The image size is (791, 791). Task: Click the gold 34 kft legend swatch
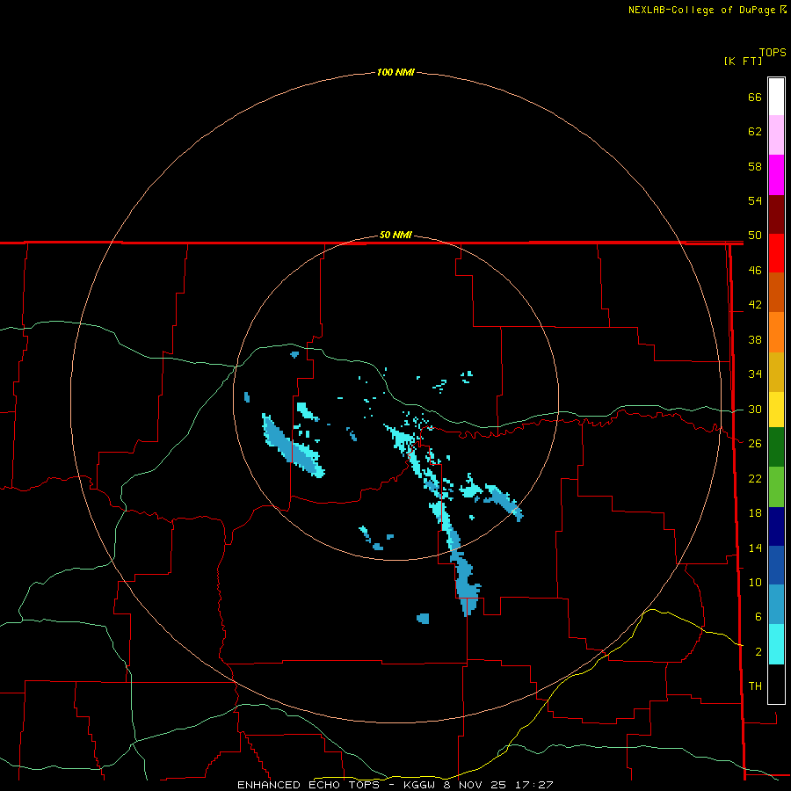click(776, 373)
